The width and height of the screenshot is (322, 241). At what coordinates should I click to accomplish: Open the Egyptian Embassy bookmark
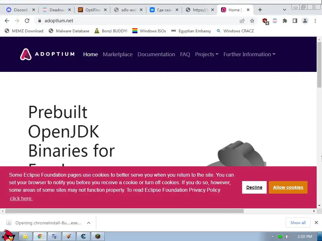point(191,31)
